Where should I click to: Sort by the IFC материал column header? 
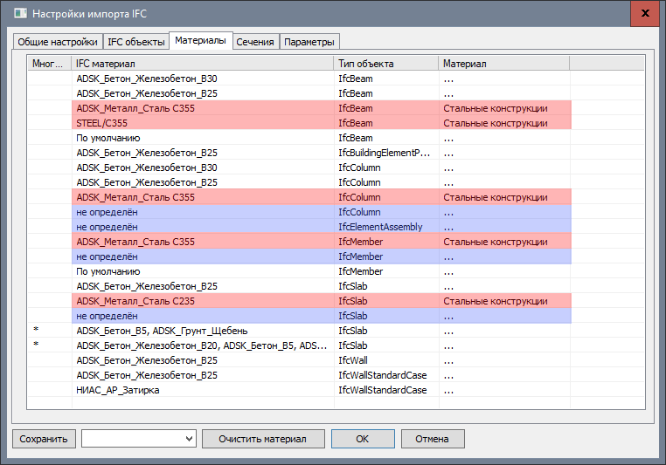203,64
